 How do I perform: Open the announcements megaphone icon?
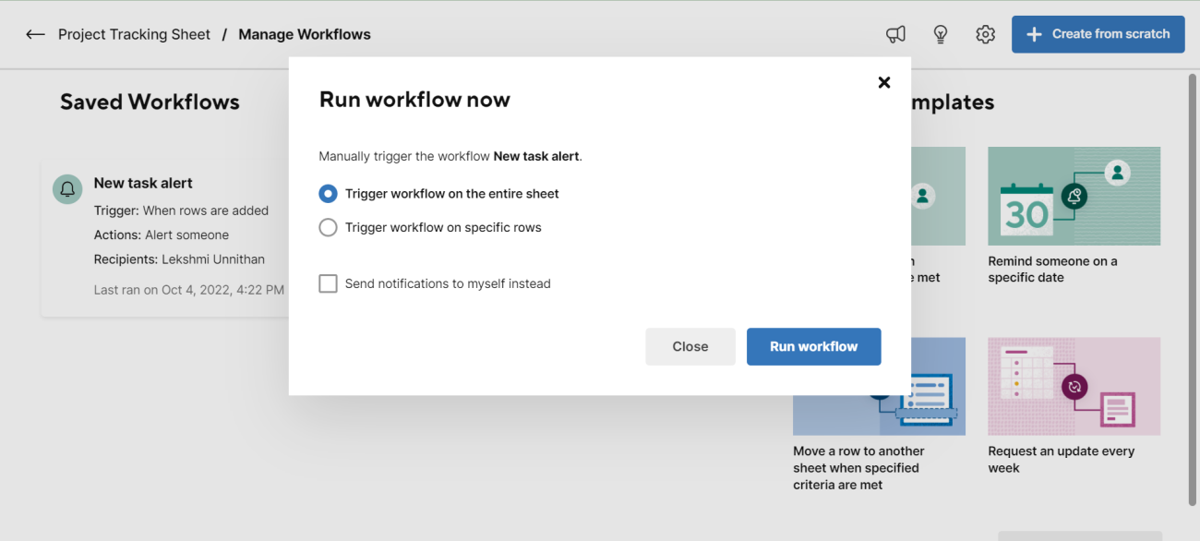(895, 34)
